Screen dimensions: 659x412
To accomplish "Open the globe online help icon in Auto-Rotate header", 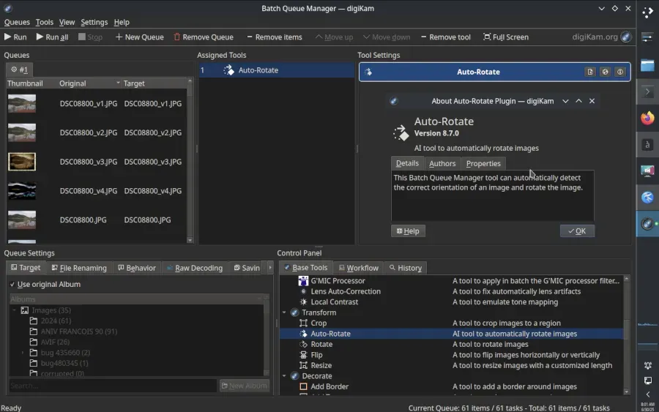I will click(x=606, y=72).
